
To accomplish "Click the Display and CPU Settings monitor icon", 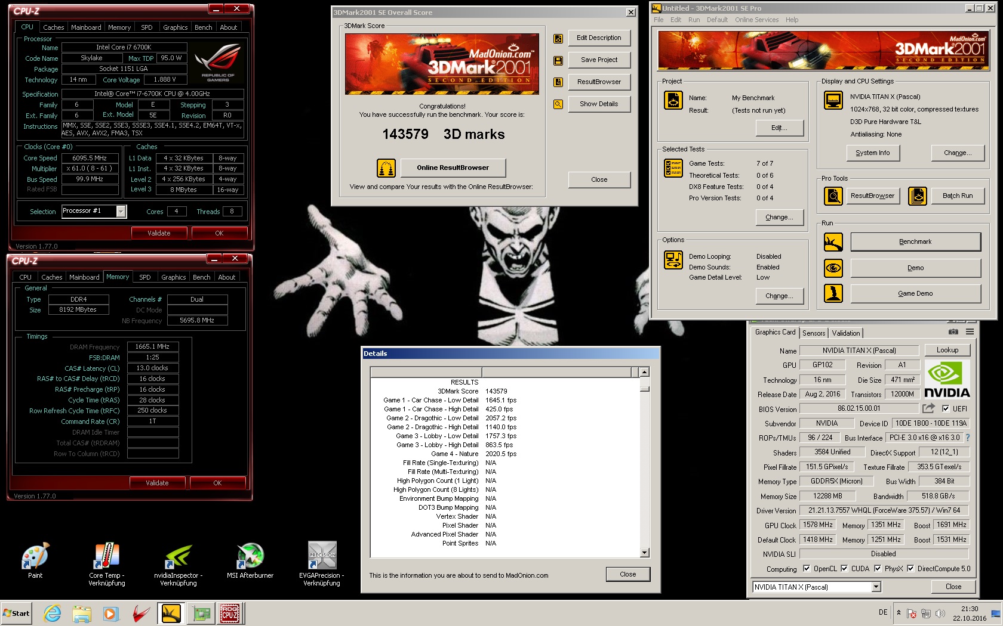I will click(x=833, y=100).
